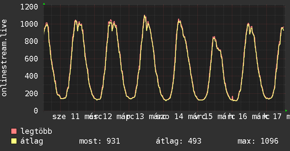The image size is (290, 151).
Task: Click the 'max: 1096' statistic
Action: click(258, 141)
